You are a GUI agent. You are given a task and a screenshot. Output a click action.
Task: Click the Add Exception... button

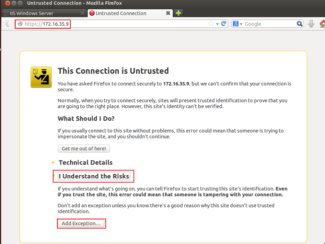tap(81, 223)
